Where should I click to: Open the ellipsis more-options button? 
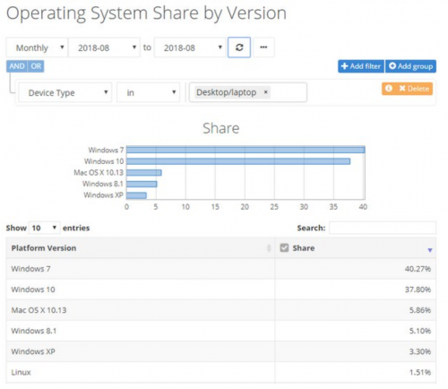(263, 48)
